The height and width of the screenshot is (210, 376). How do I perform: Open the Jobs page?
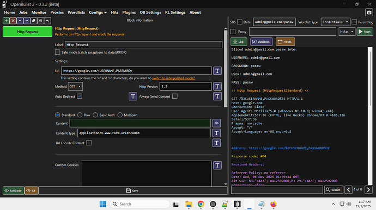point(23,12)
